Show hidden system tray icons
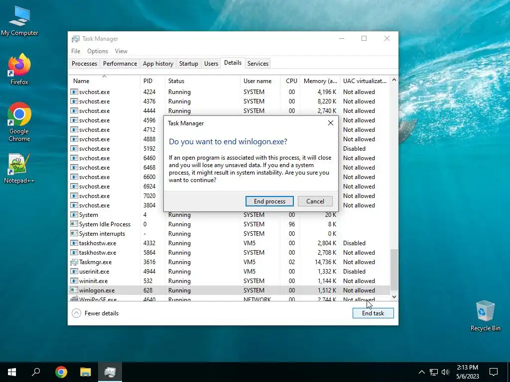Viewport: 510px width, 382px height. click(x=421, y=372)
